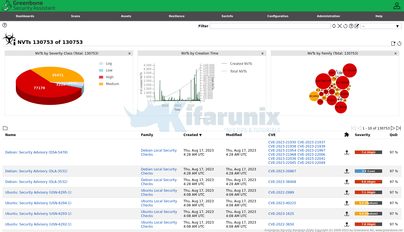Open CVE-2022-2989 link

(281, 192)
